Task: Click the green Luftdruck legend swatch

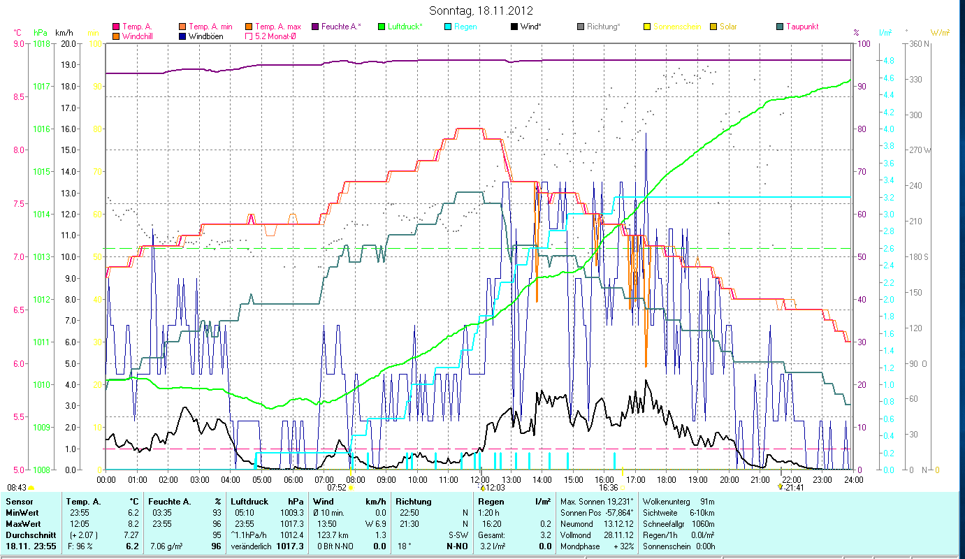Action: click(382, 27)
